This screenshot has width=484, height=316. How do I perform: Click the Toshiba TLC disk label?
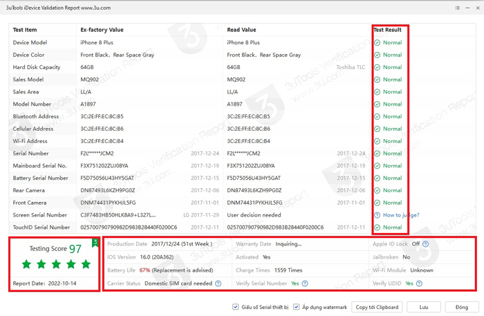click(x=351, y=67)
